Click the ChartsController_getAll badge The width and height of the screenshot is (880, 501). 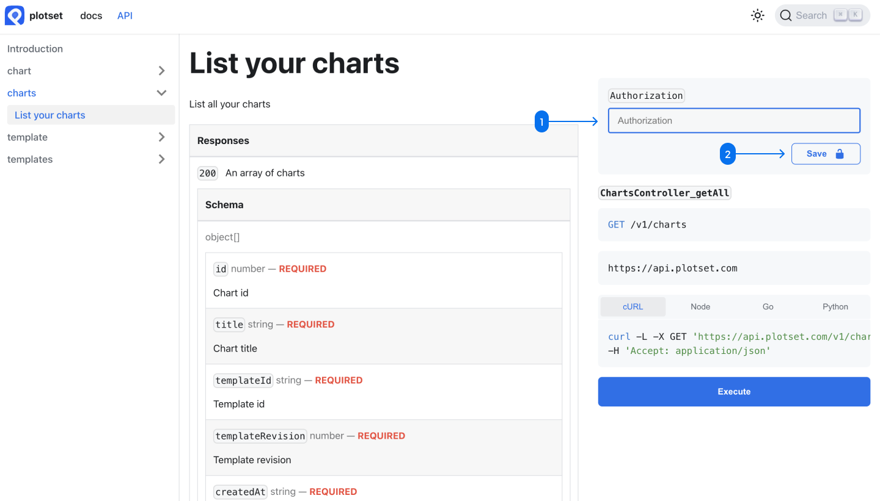point(664,192)
